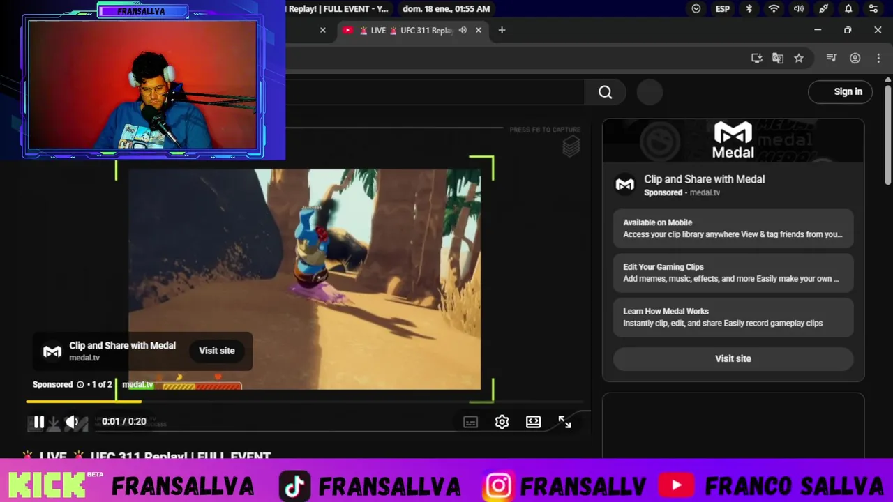Click the Pocket-style circle tray icon
Screen dimensions: 893x502
pyautogui.click(x=696, y=8)
